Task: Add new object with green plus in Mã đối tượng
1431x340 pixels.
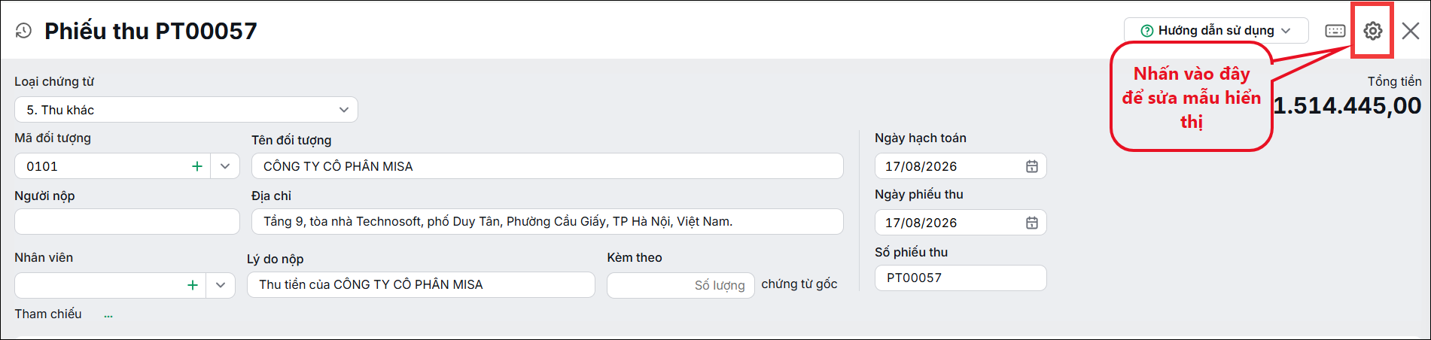Action: point(197,166)
